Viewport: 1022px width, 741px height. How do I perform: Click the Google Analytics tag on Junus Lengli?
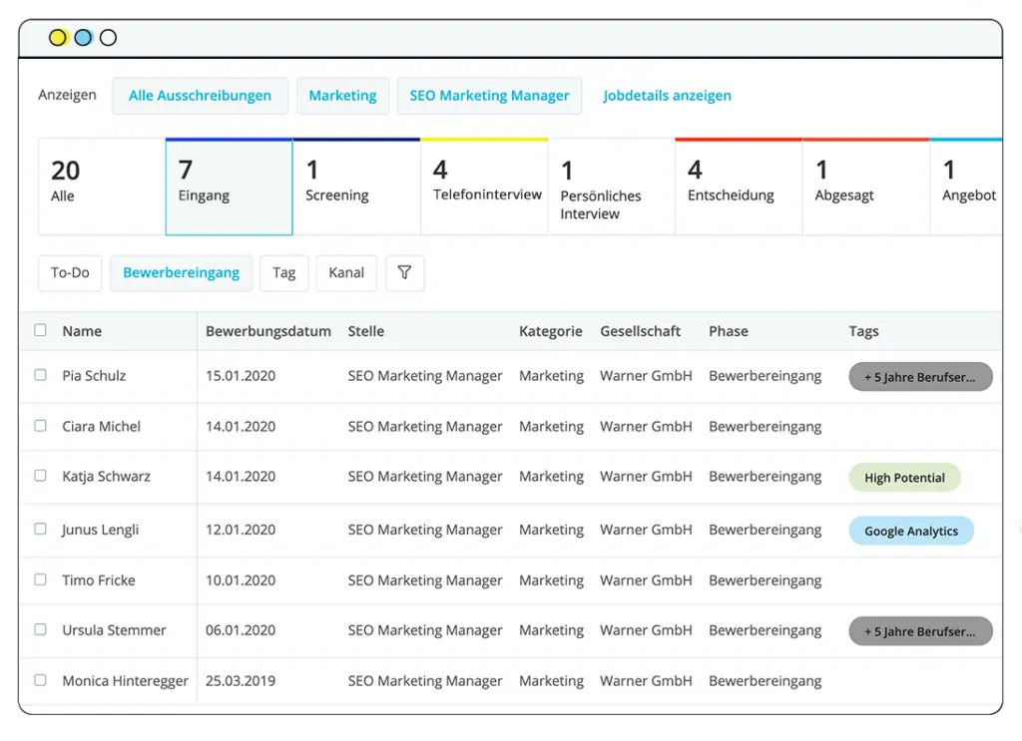[910, 532]
